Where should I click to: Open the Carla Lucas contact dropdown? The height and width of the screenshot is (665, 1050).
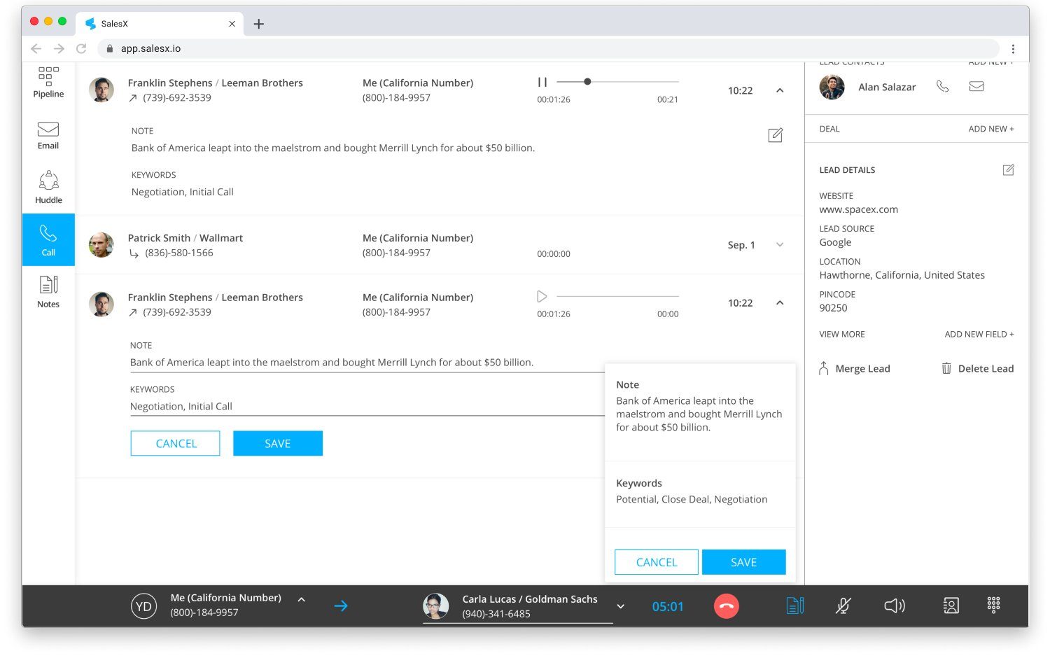(620, 606)
